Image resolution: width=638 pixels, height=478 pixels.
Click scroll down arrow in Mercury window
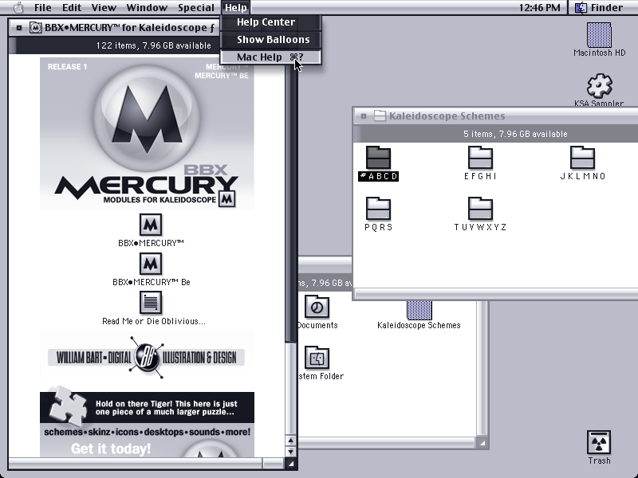pos(290,451)
